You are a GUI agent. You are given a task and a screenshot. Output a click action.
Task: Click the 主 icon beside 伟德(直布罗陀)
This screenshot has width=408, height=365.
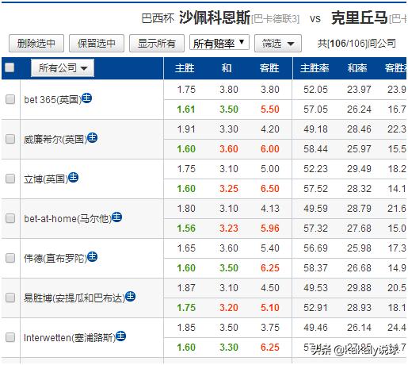(x=92, y=257)
